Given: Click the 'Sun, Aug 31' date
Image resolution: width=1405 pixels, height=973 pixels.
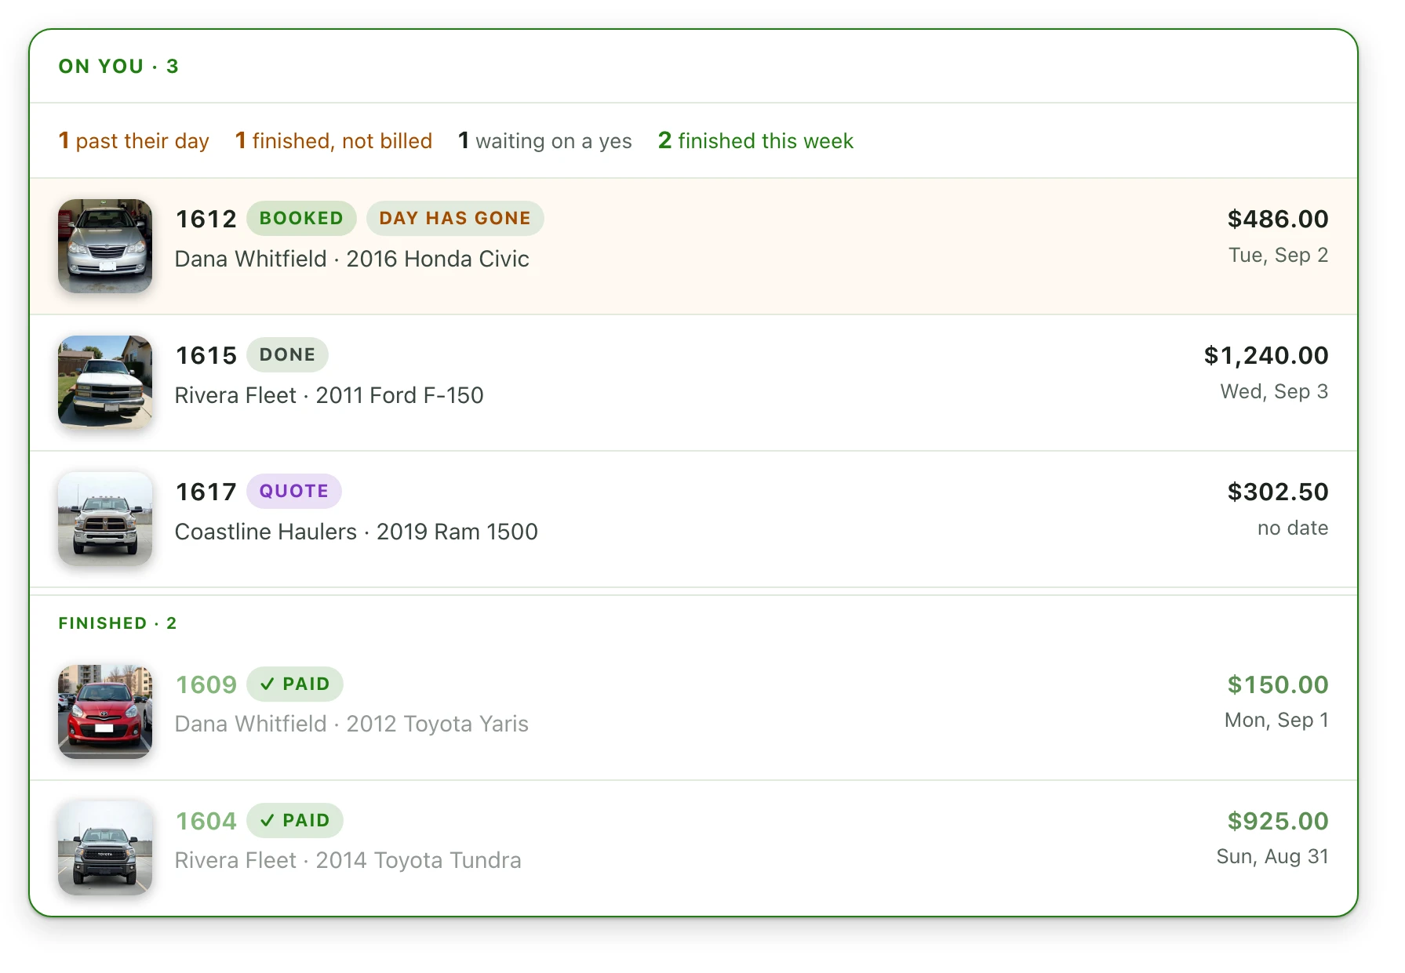Looking at the screenshot, I should click(1272, 857).
